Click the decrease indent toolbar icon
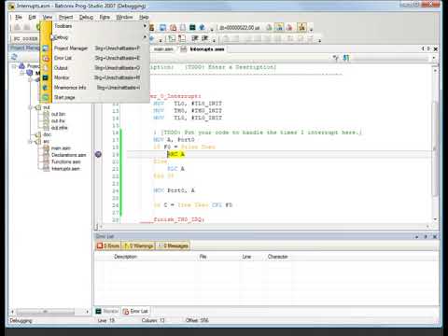Viewport: 448px width, 336px height. tap(195, 38)
